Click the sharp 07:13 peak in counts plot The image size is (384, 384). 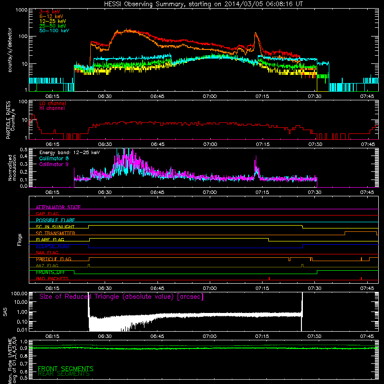(x=256, y=33)
